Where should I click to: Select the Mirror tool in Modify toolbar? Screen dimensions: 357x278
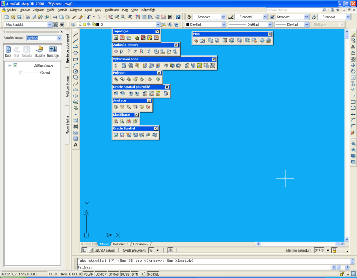pyautogui.click(x=353, y=47)
